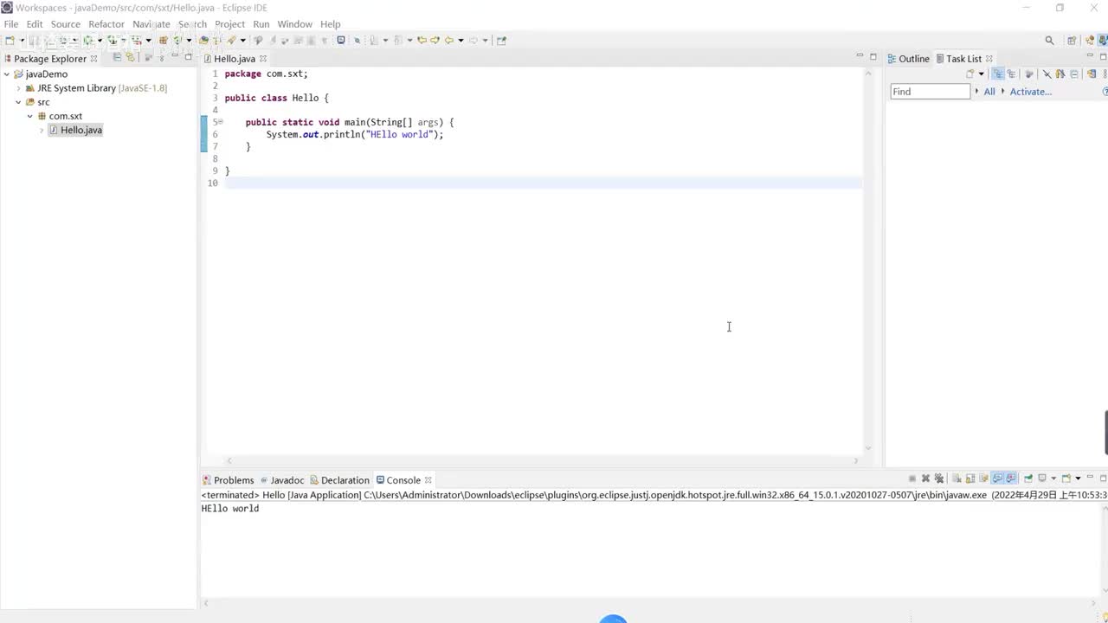Click the Activate... link in Task List
1108x623 pixels.
tap(1030, 92)
